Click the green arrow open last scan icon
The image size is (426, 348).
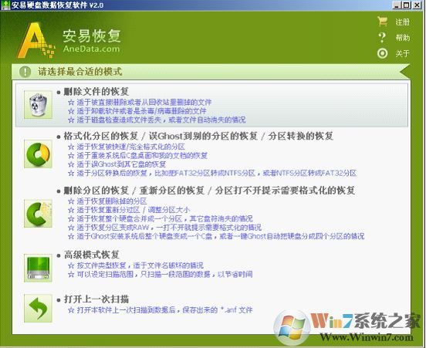click(x=38, y=308)
